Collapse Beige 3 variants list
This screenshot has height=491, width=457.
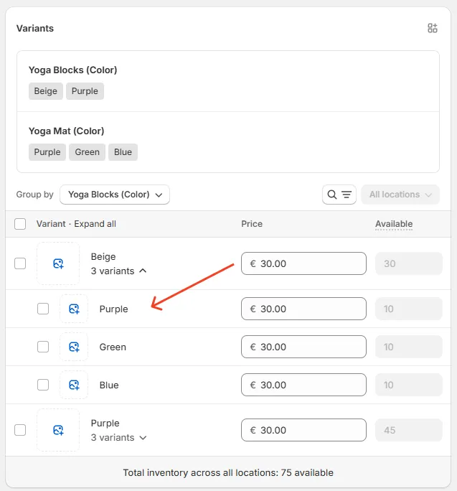coord(118,271)
